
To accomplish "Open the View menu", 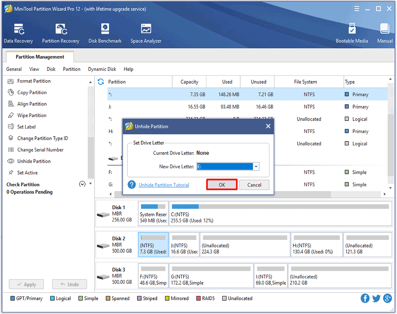I will [34, 69].
